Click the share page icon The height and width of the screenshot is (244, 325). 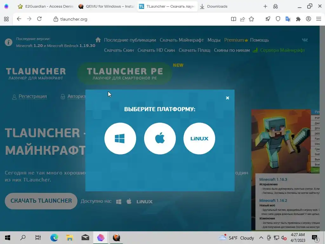click(x=242, y=19)
